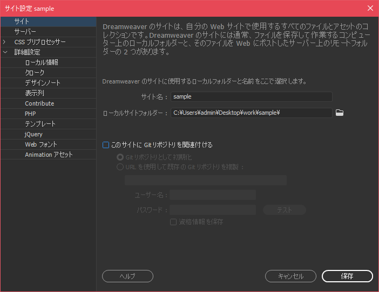Viewport: 379px width, 292px height.
Task: Open the PHP settings
Action: point(49,114)
